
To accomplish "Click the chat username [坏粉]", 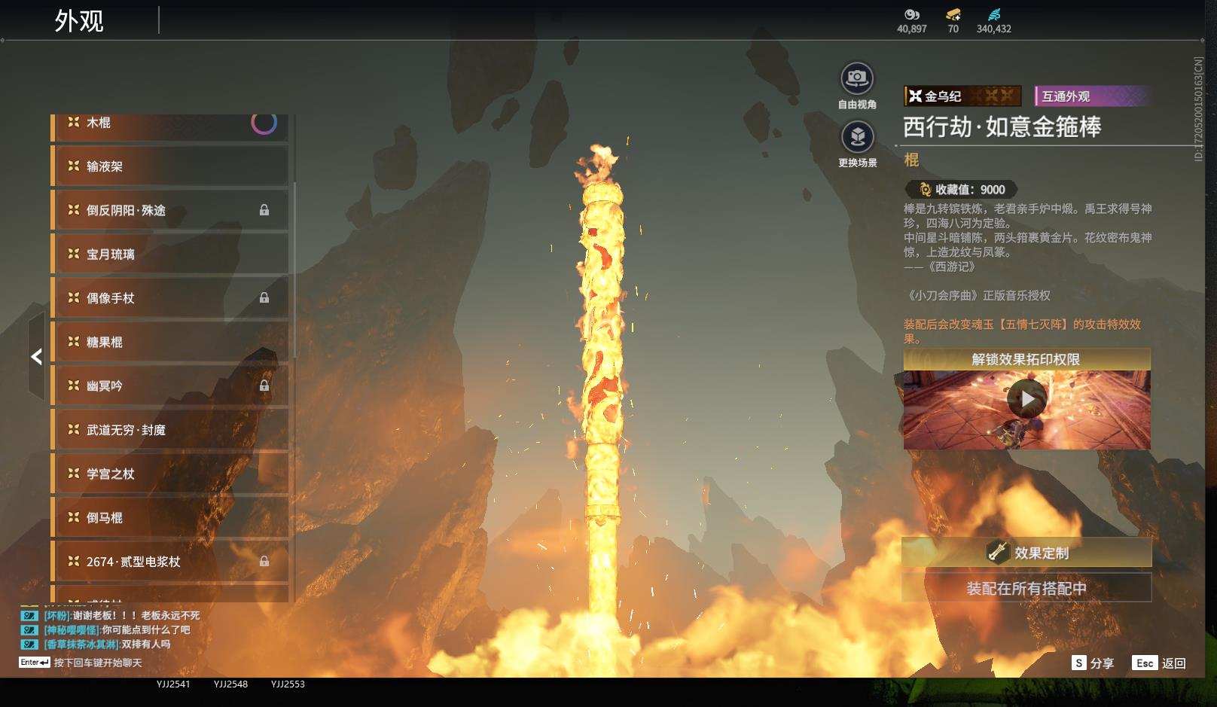I will click(x=57, y=615).
